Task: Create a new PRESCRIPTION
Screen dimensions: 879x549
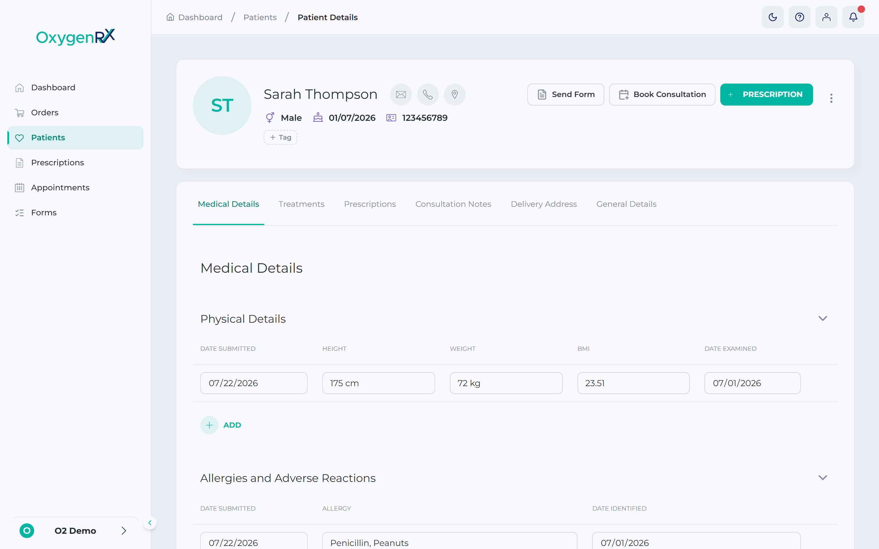Action: [766, 95]
